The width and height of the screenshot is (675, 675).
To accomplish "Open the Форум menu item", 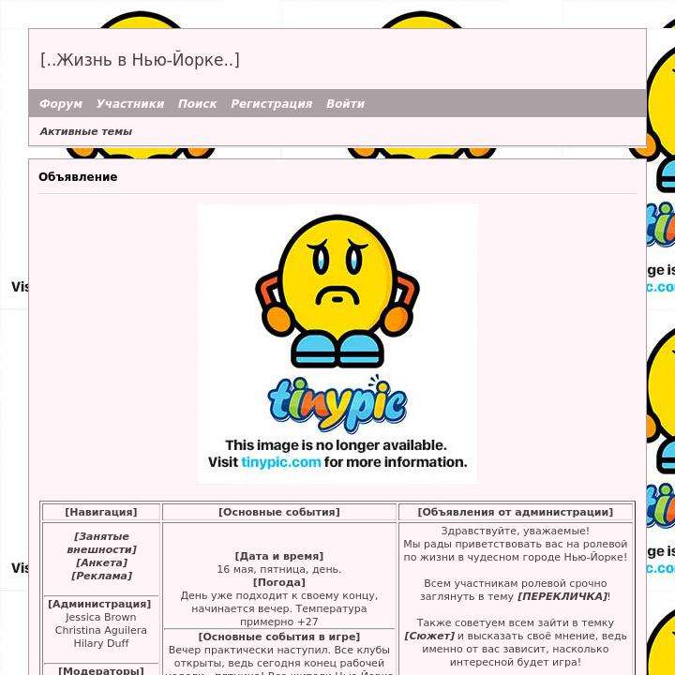I will point(61,104).
